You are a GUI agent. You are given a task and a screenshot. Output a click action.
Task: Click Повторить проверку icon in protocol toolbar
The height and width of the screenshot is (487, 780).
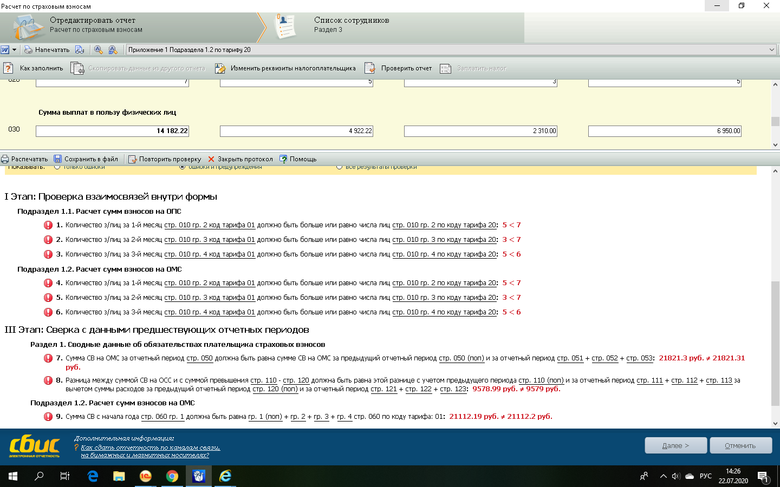pos(132,159)
